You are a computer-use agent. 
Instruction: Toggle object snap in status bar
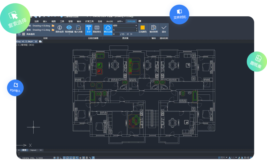click(x=67, y=158)
